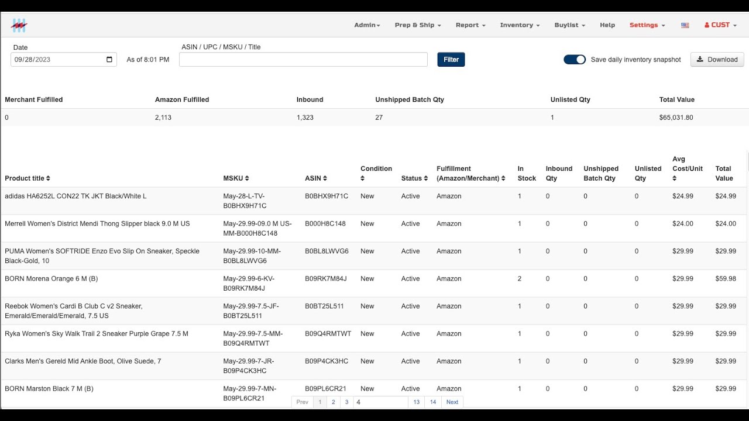This screenshot has height=421, width=749.
Task: Open the Admin dropdown menu
Action: coord(367,25)
